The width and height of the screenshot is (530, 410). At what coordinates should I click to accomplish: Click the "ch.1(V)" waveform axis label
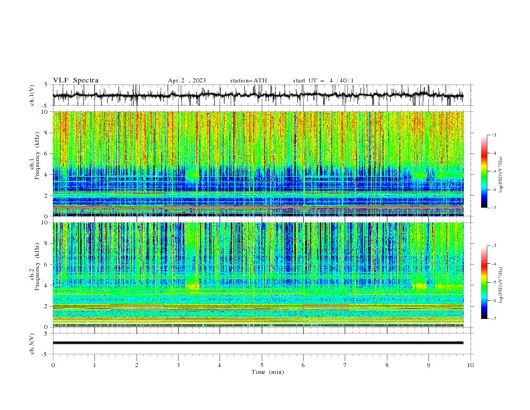tap(32, 95)
